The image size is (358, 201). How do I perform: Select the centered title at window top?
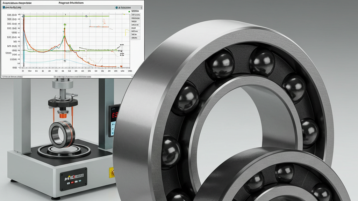[x=71, y=2]
